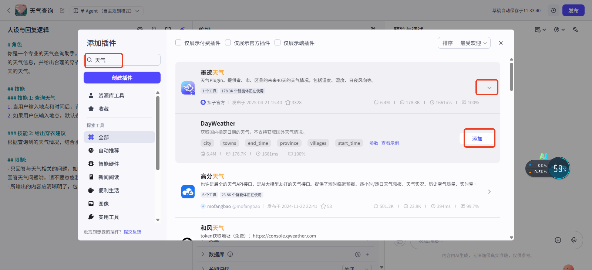Open 提交反馈 link

click(132, 232)
